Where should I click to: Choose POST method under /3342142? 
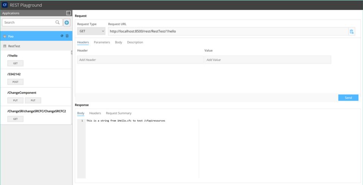tap(16, 82)
